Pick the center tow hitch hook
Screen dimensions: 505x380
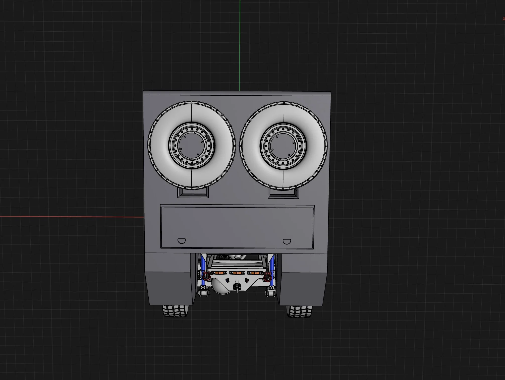237,287
